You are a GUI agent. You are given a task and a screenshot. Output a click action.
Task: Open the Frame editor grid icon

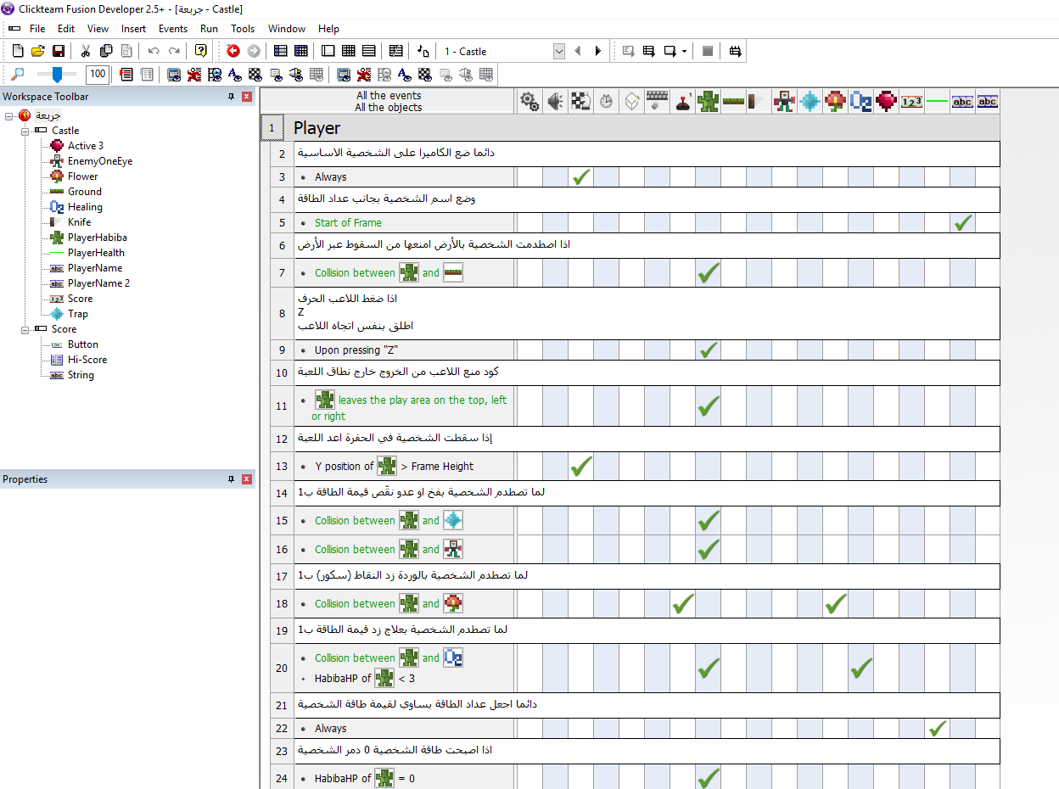pos(301,51)
